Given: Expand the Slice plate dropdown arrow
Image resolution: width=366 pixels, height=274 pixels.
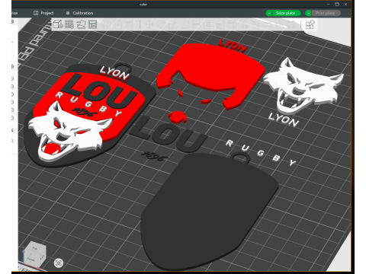Looking at the screenshot, I should [269, 13].
